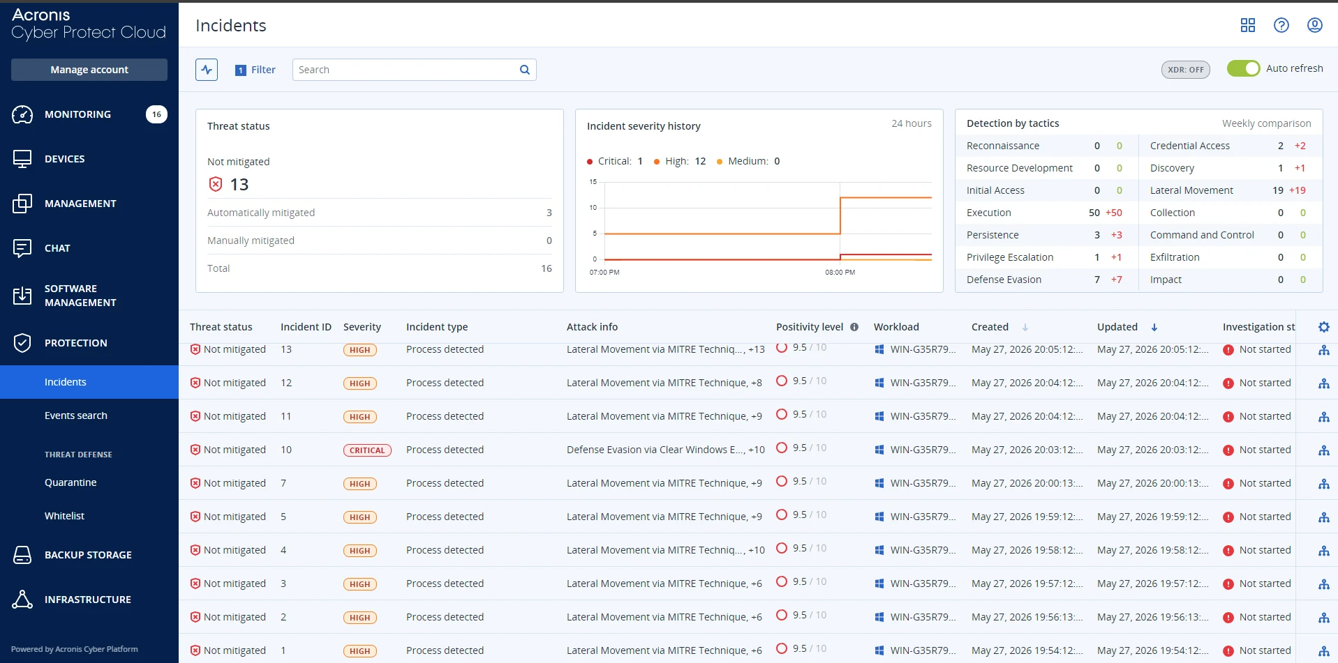
Task: Click the Devices monitor icon
Action: click(22, 159)
